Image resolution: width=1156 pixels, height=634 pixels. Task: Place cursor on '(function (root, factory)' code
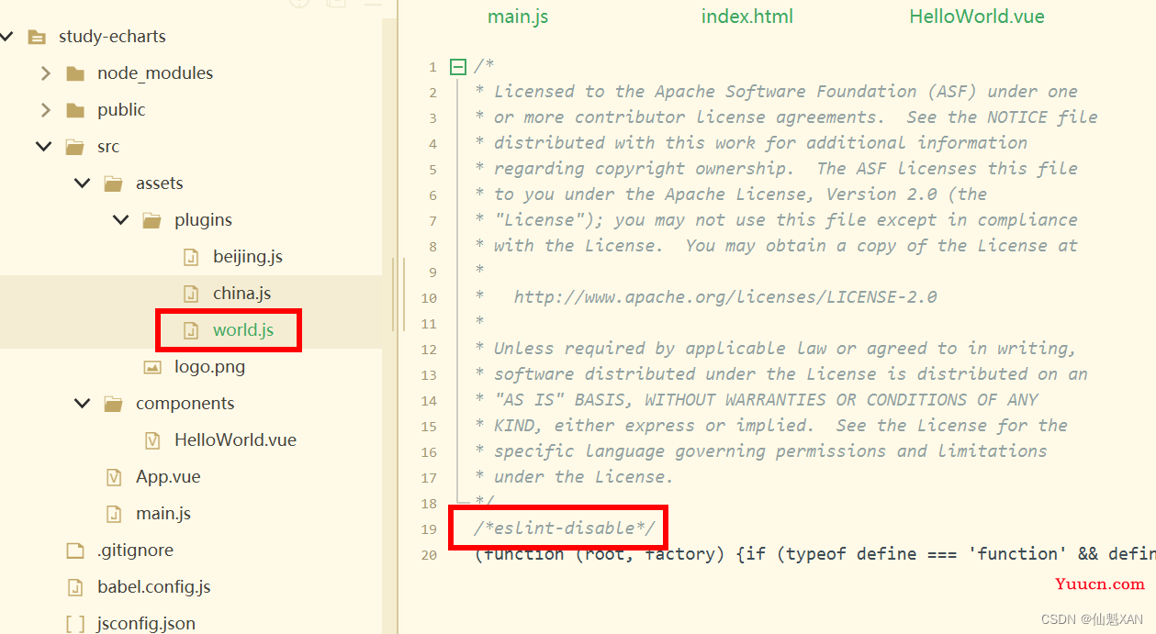600,553
